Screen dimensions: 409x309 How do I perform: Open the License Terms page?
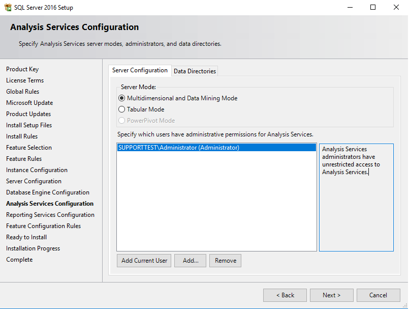[24, 80]
